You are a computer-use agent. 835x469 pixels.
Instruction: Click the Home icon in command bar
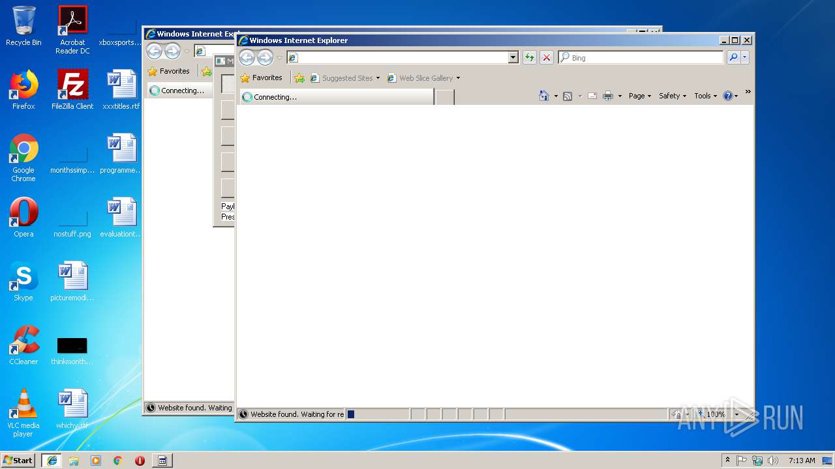coord(544,96)
